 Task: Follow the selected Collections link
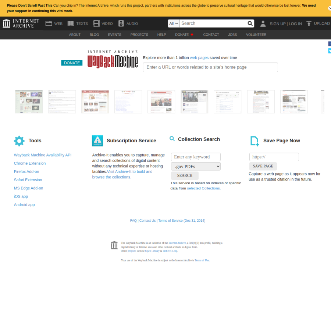[x=203, y=188]
